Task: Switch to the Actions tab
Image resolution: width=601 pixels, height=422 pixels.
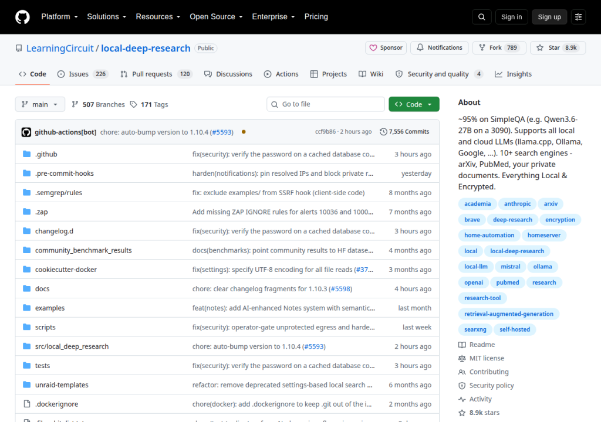Action: click(281, 74)
